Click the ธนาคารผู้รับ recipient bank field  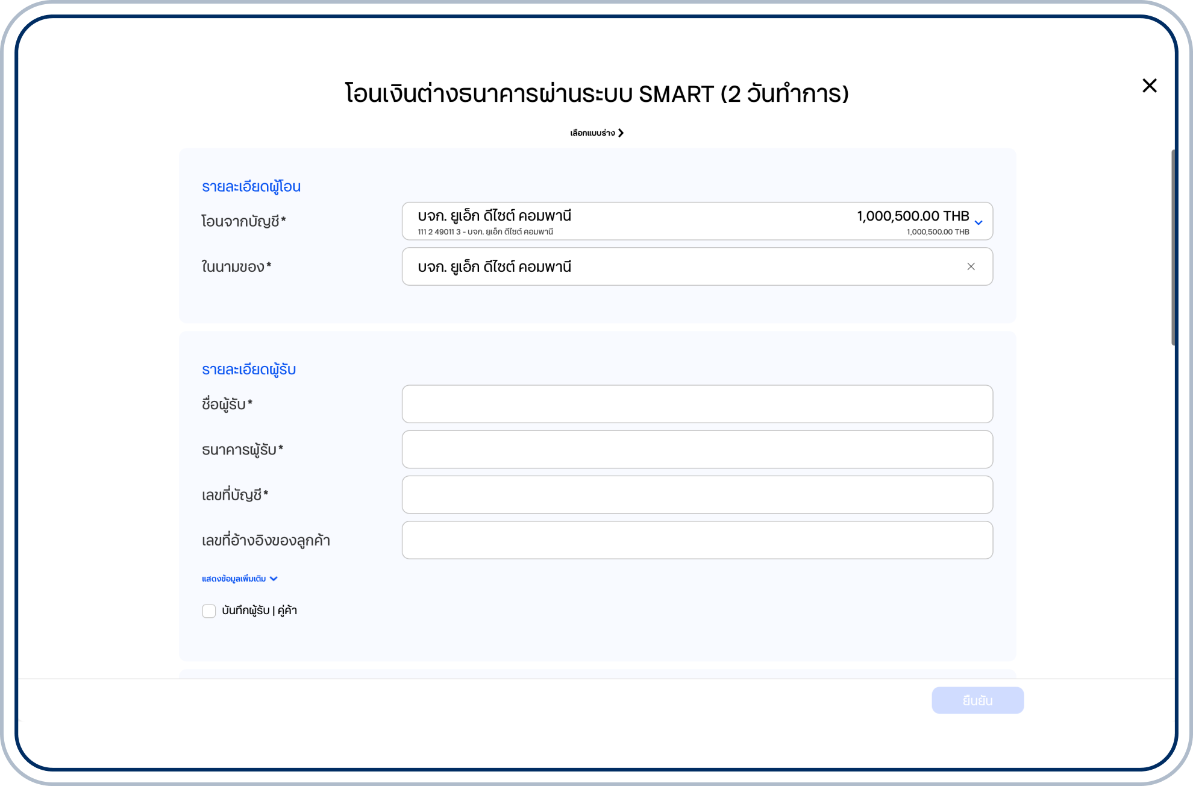[697, 449]
